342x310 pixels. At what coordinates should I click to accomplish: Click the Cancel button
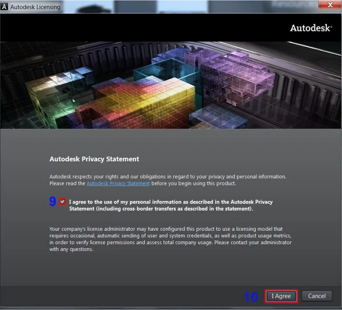[317, 296]
